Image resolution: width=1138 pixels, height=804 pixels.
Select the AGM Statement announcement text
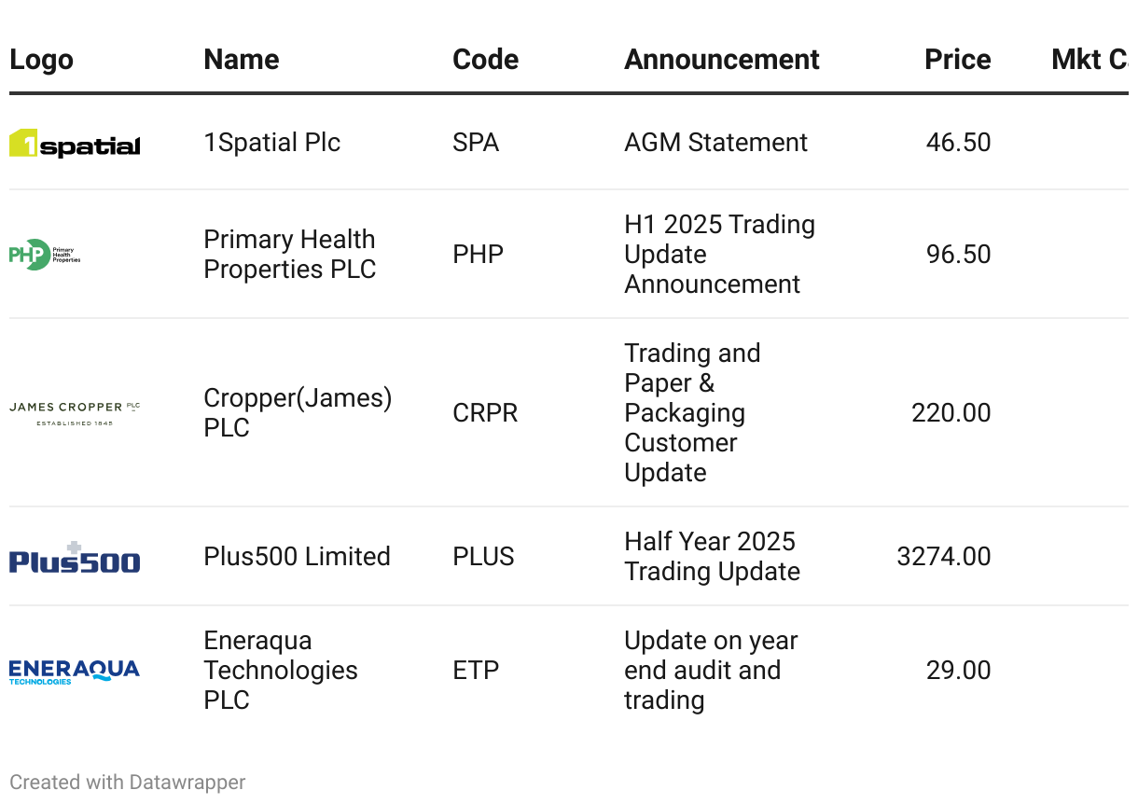point(715,143)
